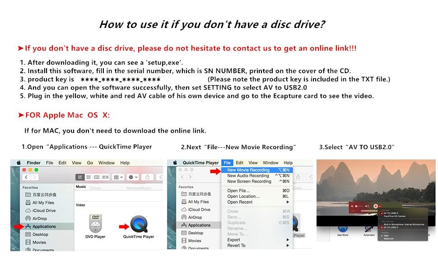Screen dimensions: 438x271
Task: Select AirDrop in the Finder window sidebar
Action: 39,219
